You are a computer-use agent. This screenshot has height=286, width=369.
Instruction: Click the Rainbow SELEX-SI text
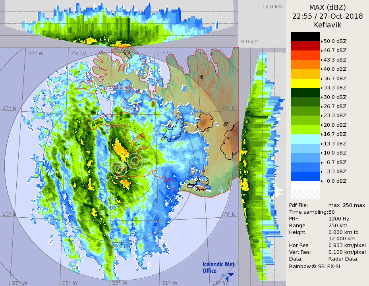314,266
